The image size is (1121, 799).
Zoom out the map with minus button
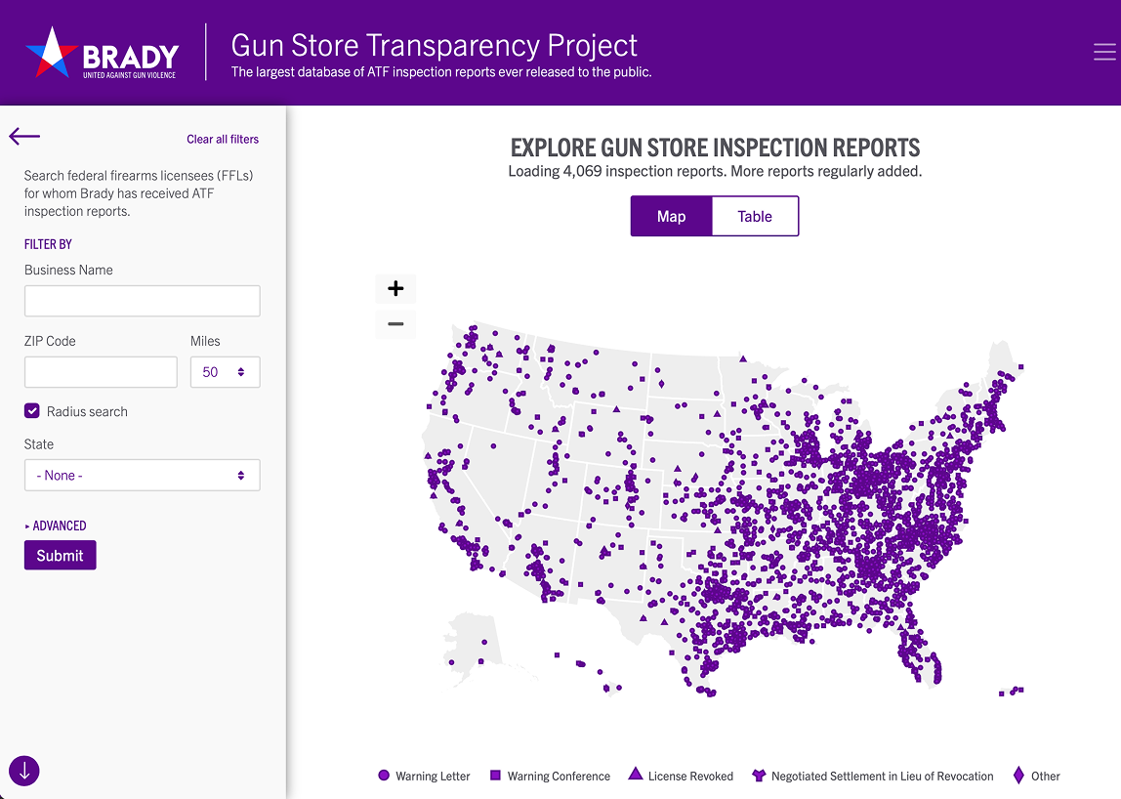[x=395, y=324]
